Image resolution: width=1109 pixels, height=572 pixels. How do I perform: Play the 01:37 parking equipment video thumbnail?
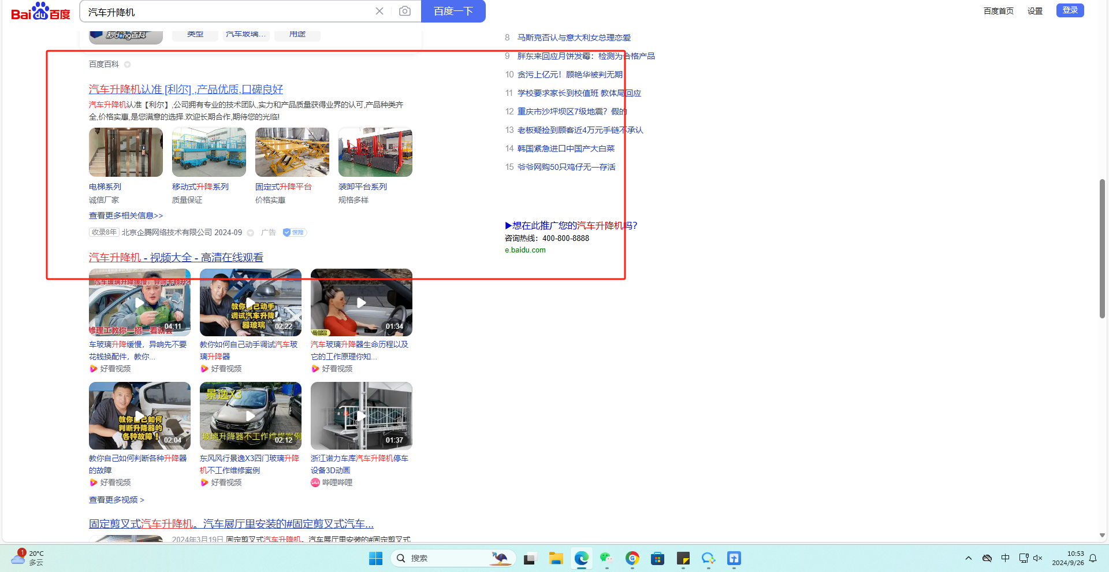pos(362,415)
